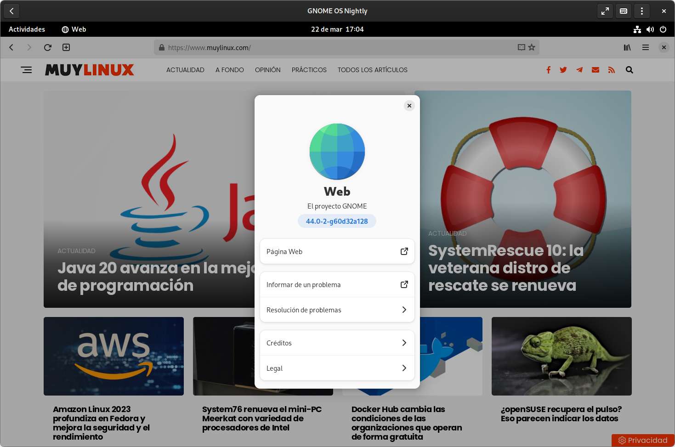The image size is (675, 447).
Task: Open site search magnifier icon
Action: [x=630, y=70]
